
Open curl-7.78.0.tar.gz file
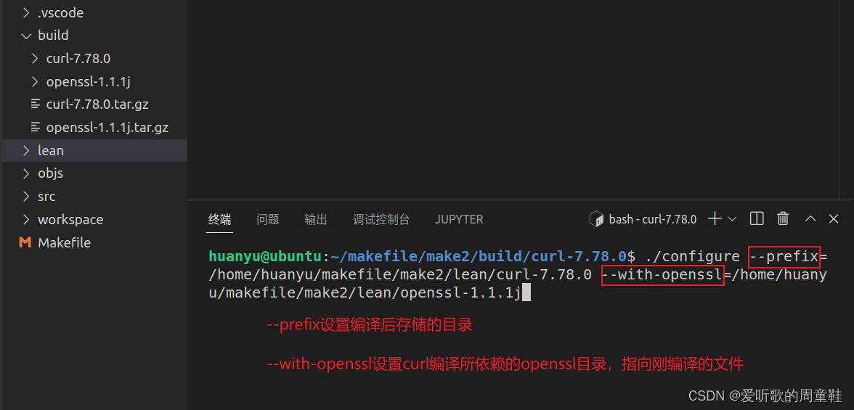(x=97, y=104)
